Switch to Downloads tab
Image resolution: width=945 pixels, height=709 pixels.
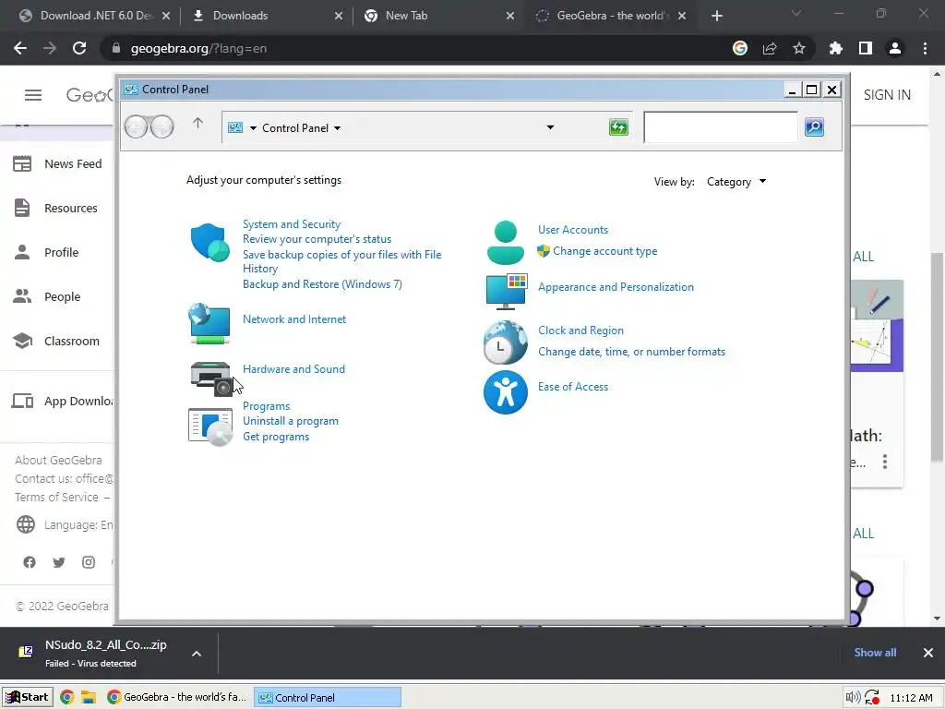point(266,16)
